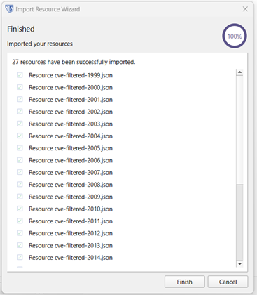This screenshot has height=295, width=257.
Task: Select text Resource cve-filtered-2012.json
Action: [x=71, y=234]
